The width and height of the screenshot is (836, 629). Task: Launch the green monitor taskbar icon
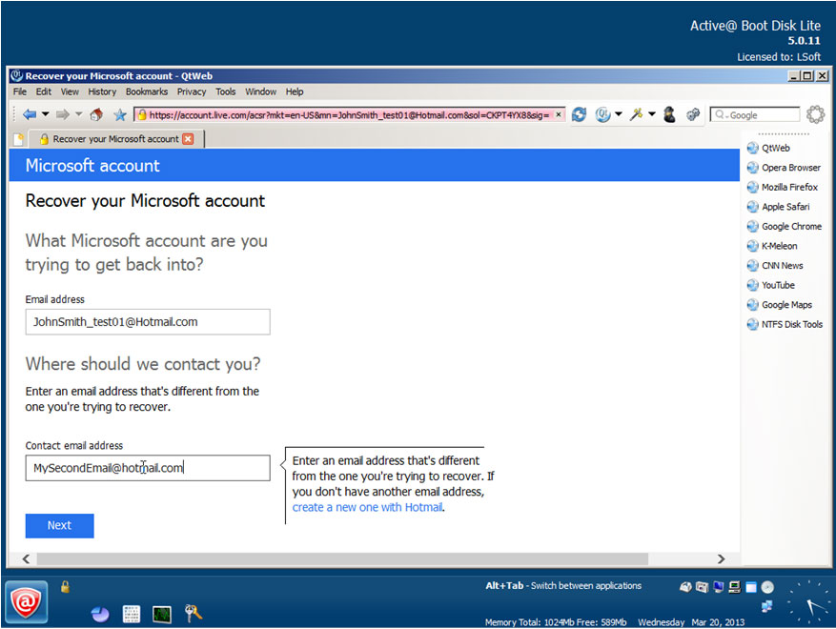[x=162, y=614]
